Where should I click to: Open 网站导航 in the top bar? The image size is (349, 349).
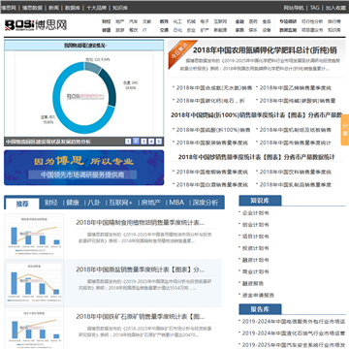pos(294,8)
